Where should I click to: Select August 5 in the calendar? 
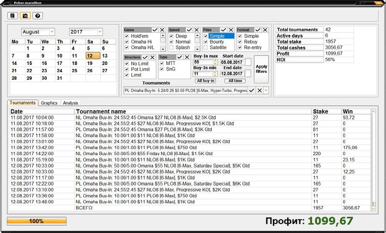[x=93, y=48]
